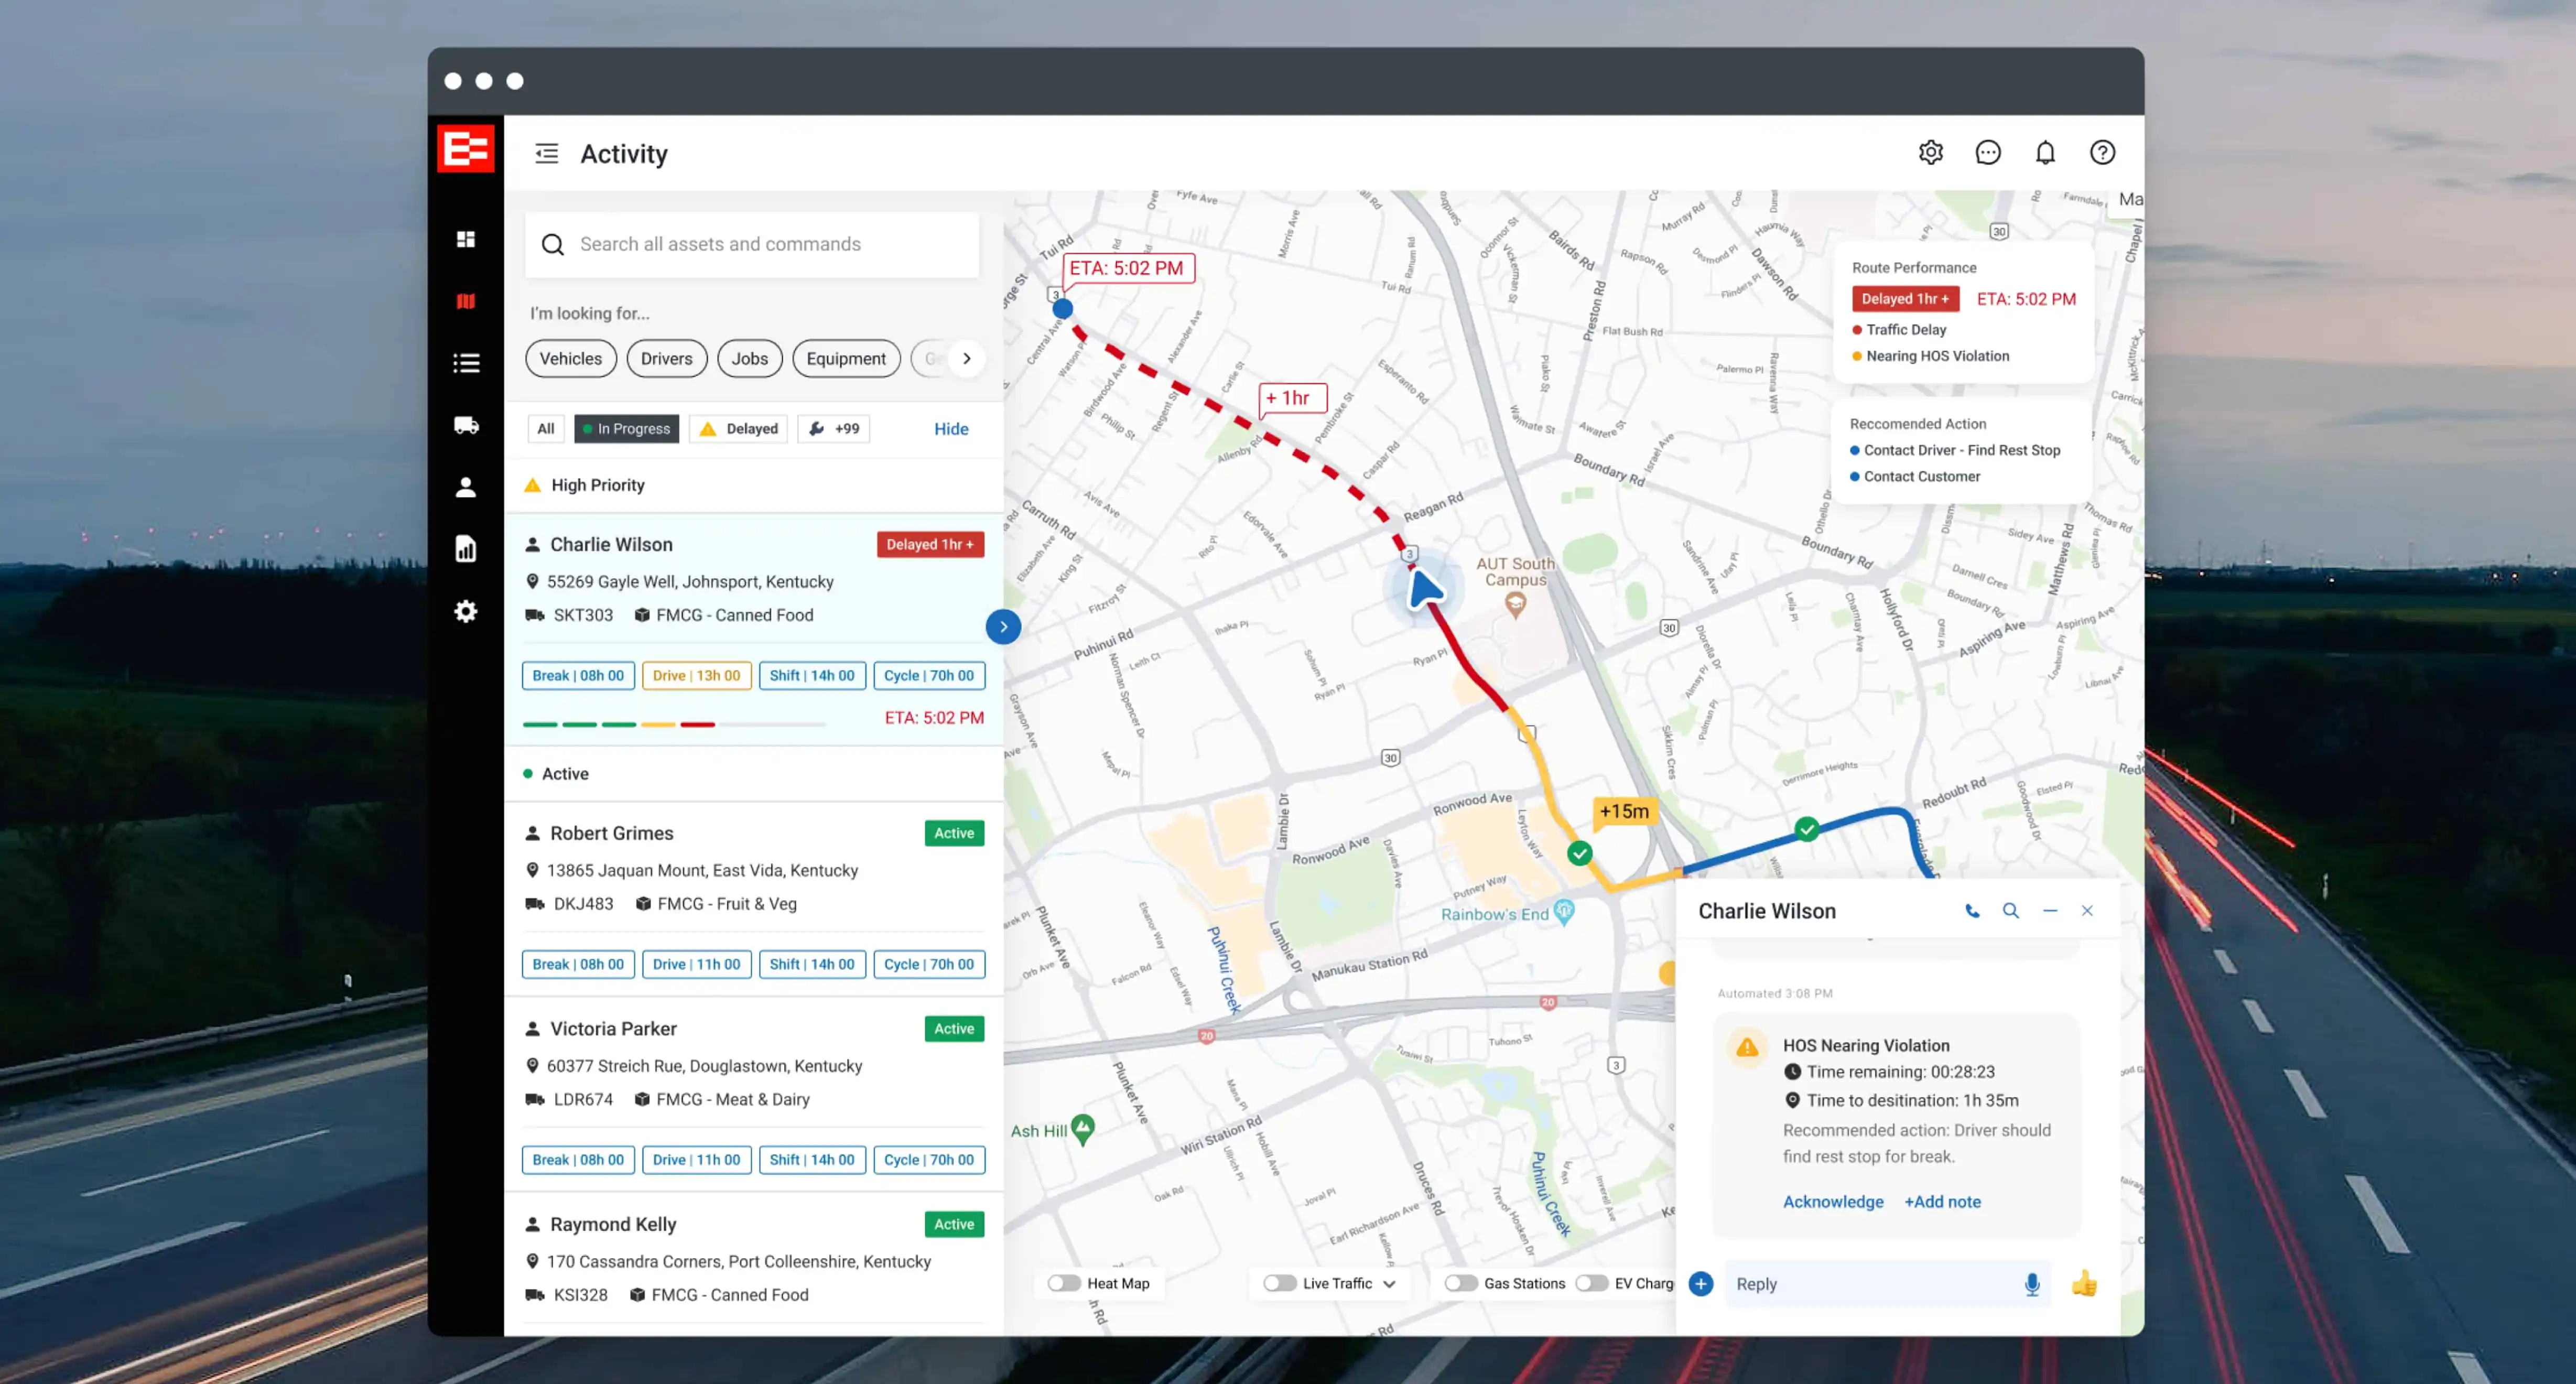Click +Add note link
The width and height of the screenshot is (2576, 1384).
[1942, 1201]
